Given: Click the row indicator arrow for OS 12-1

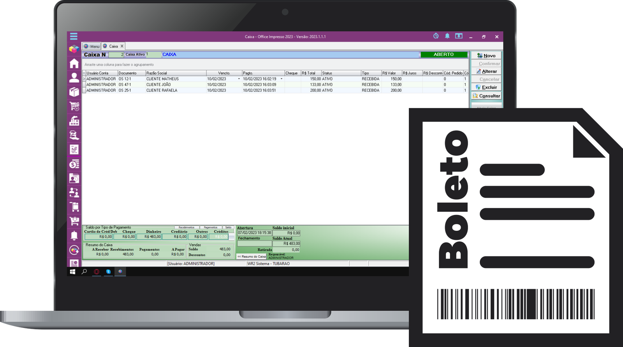Looking at the screenshot, I should click(x=84, y=79).
